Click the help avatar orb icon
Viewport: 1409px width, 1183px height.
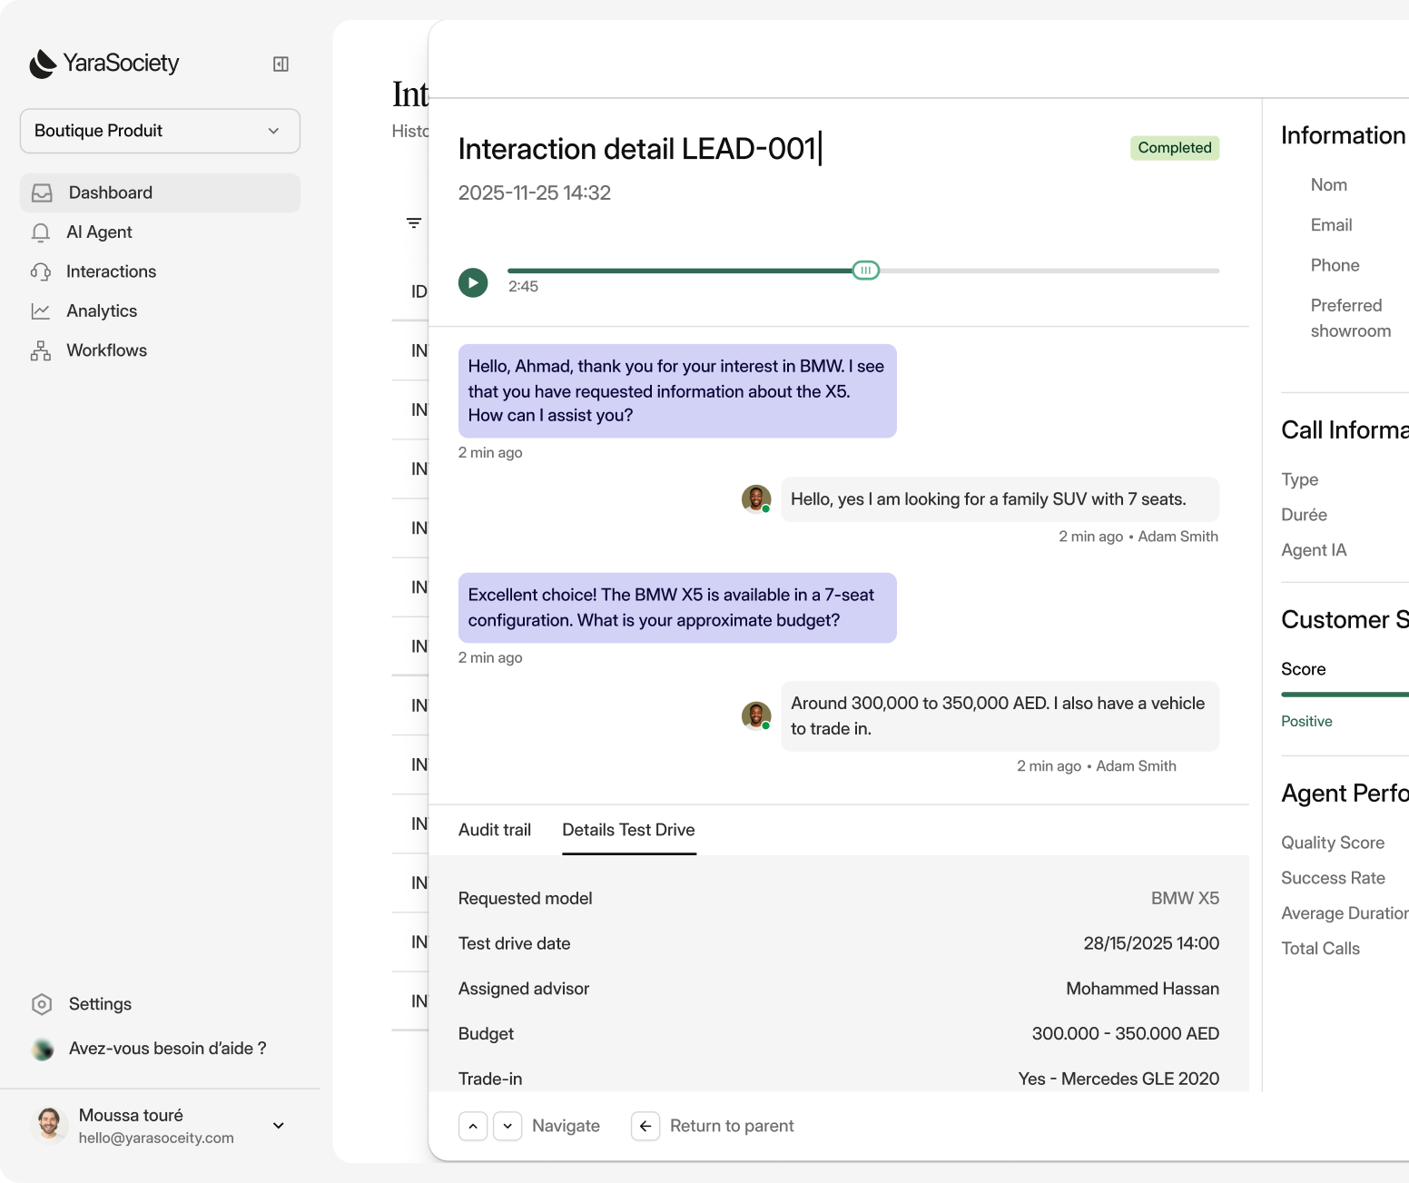43,1050
